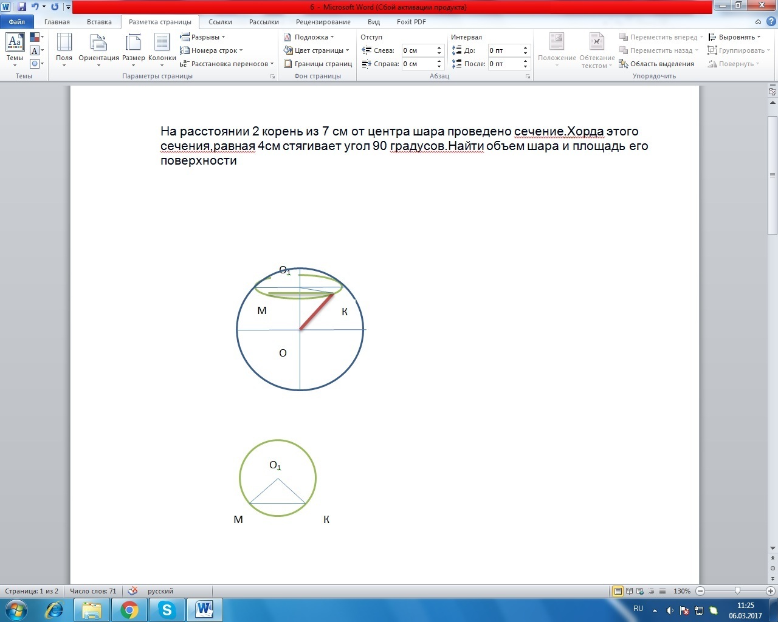
Task: Save the document with the floppy icon
Action: tap(21, 7)
